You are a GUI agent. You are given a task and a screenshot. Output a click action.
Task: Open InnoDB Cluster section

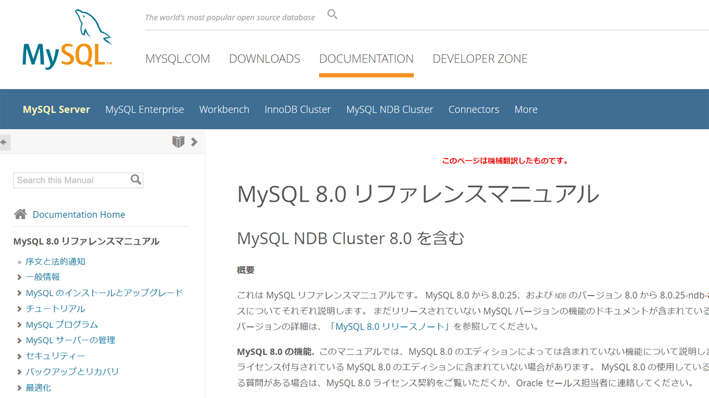[297, 109]
